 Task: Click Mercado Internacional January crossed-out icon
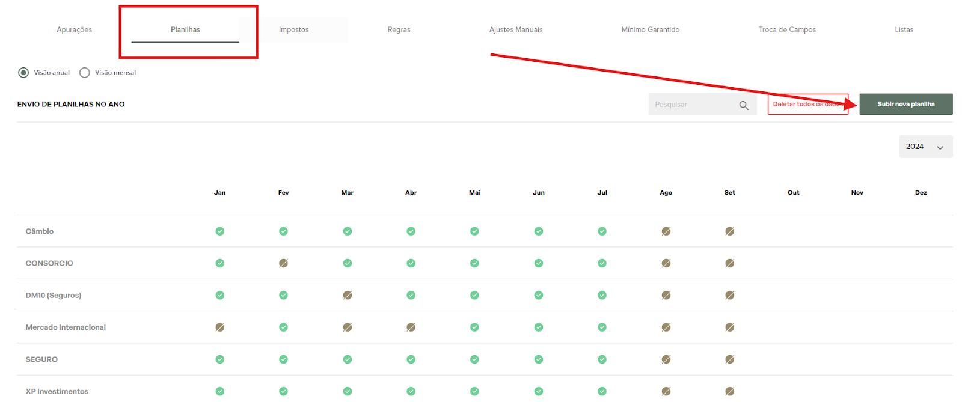(x=220, y=327)
